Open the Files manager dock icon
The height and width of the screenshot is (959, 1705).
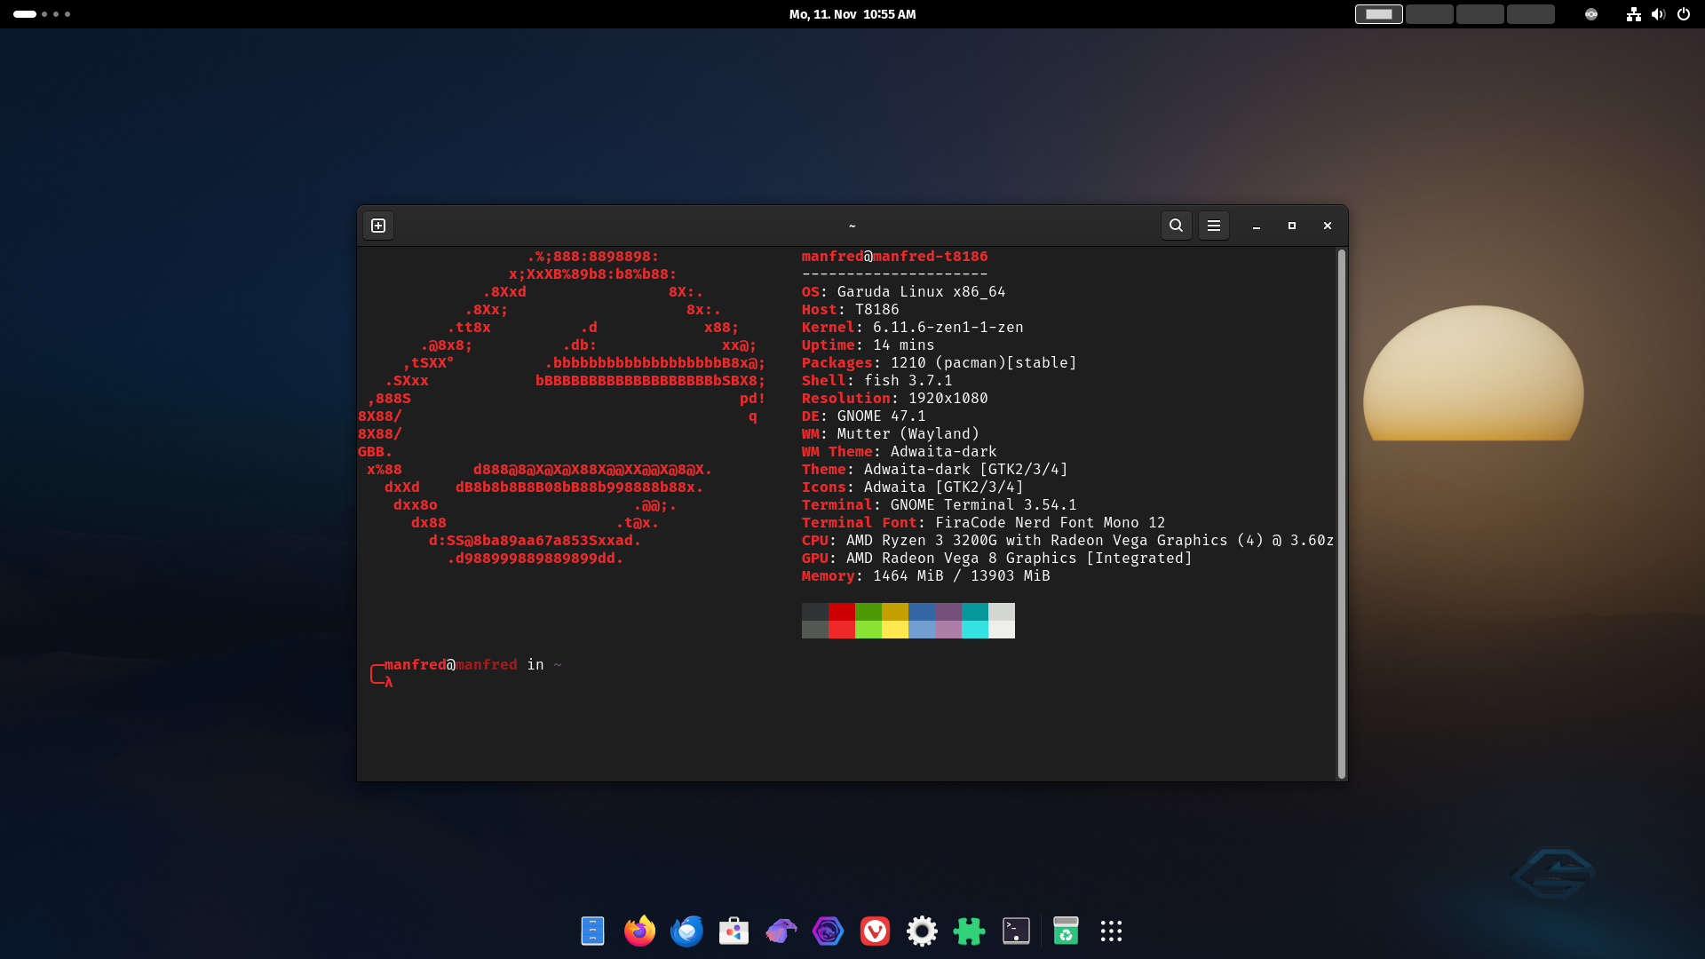coord(592,931)
